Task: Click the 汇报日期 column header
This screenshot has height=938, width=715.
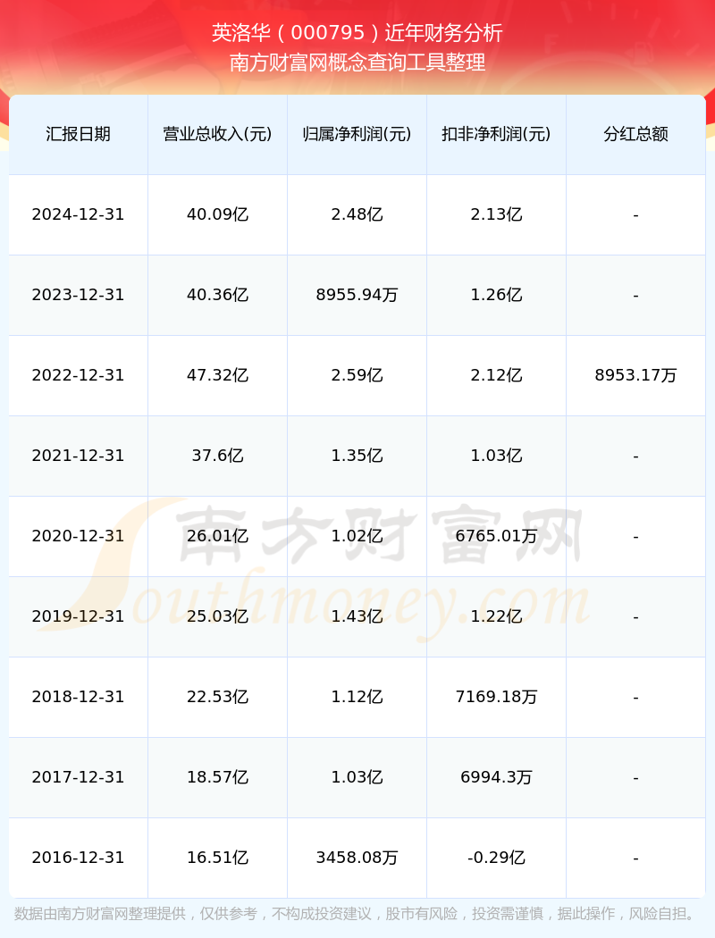Action: [79, 134]
